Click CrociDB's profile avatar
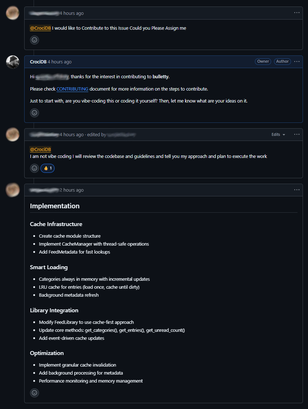 tap(13, 62)
